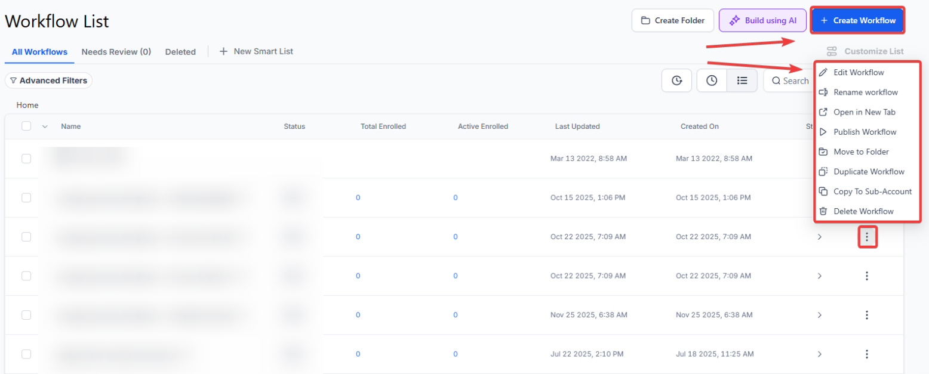Click the Customize List icon
This screenshot has width=929, height=374.
(832, 51)
